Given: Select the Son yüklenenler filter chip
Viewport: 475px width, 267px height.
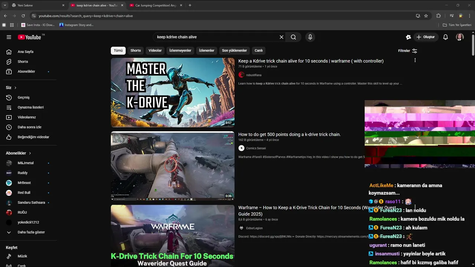Looking at the screenshot, I should (235, 50).
